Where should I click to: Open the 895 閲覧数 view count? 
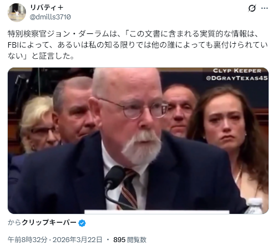coord(130,240)
